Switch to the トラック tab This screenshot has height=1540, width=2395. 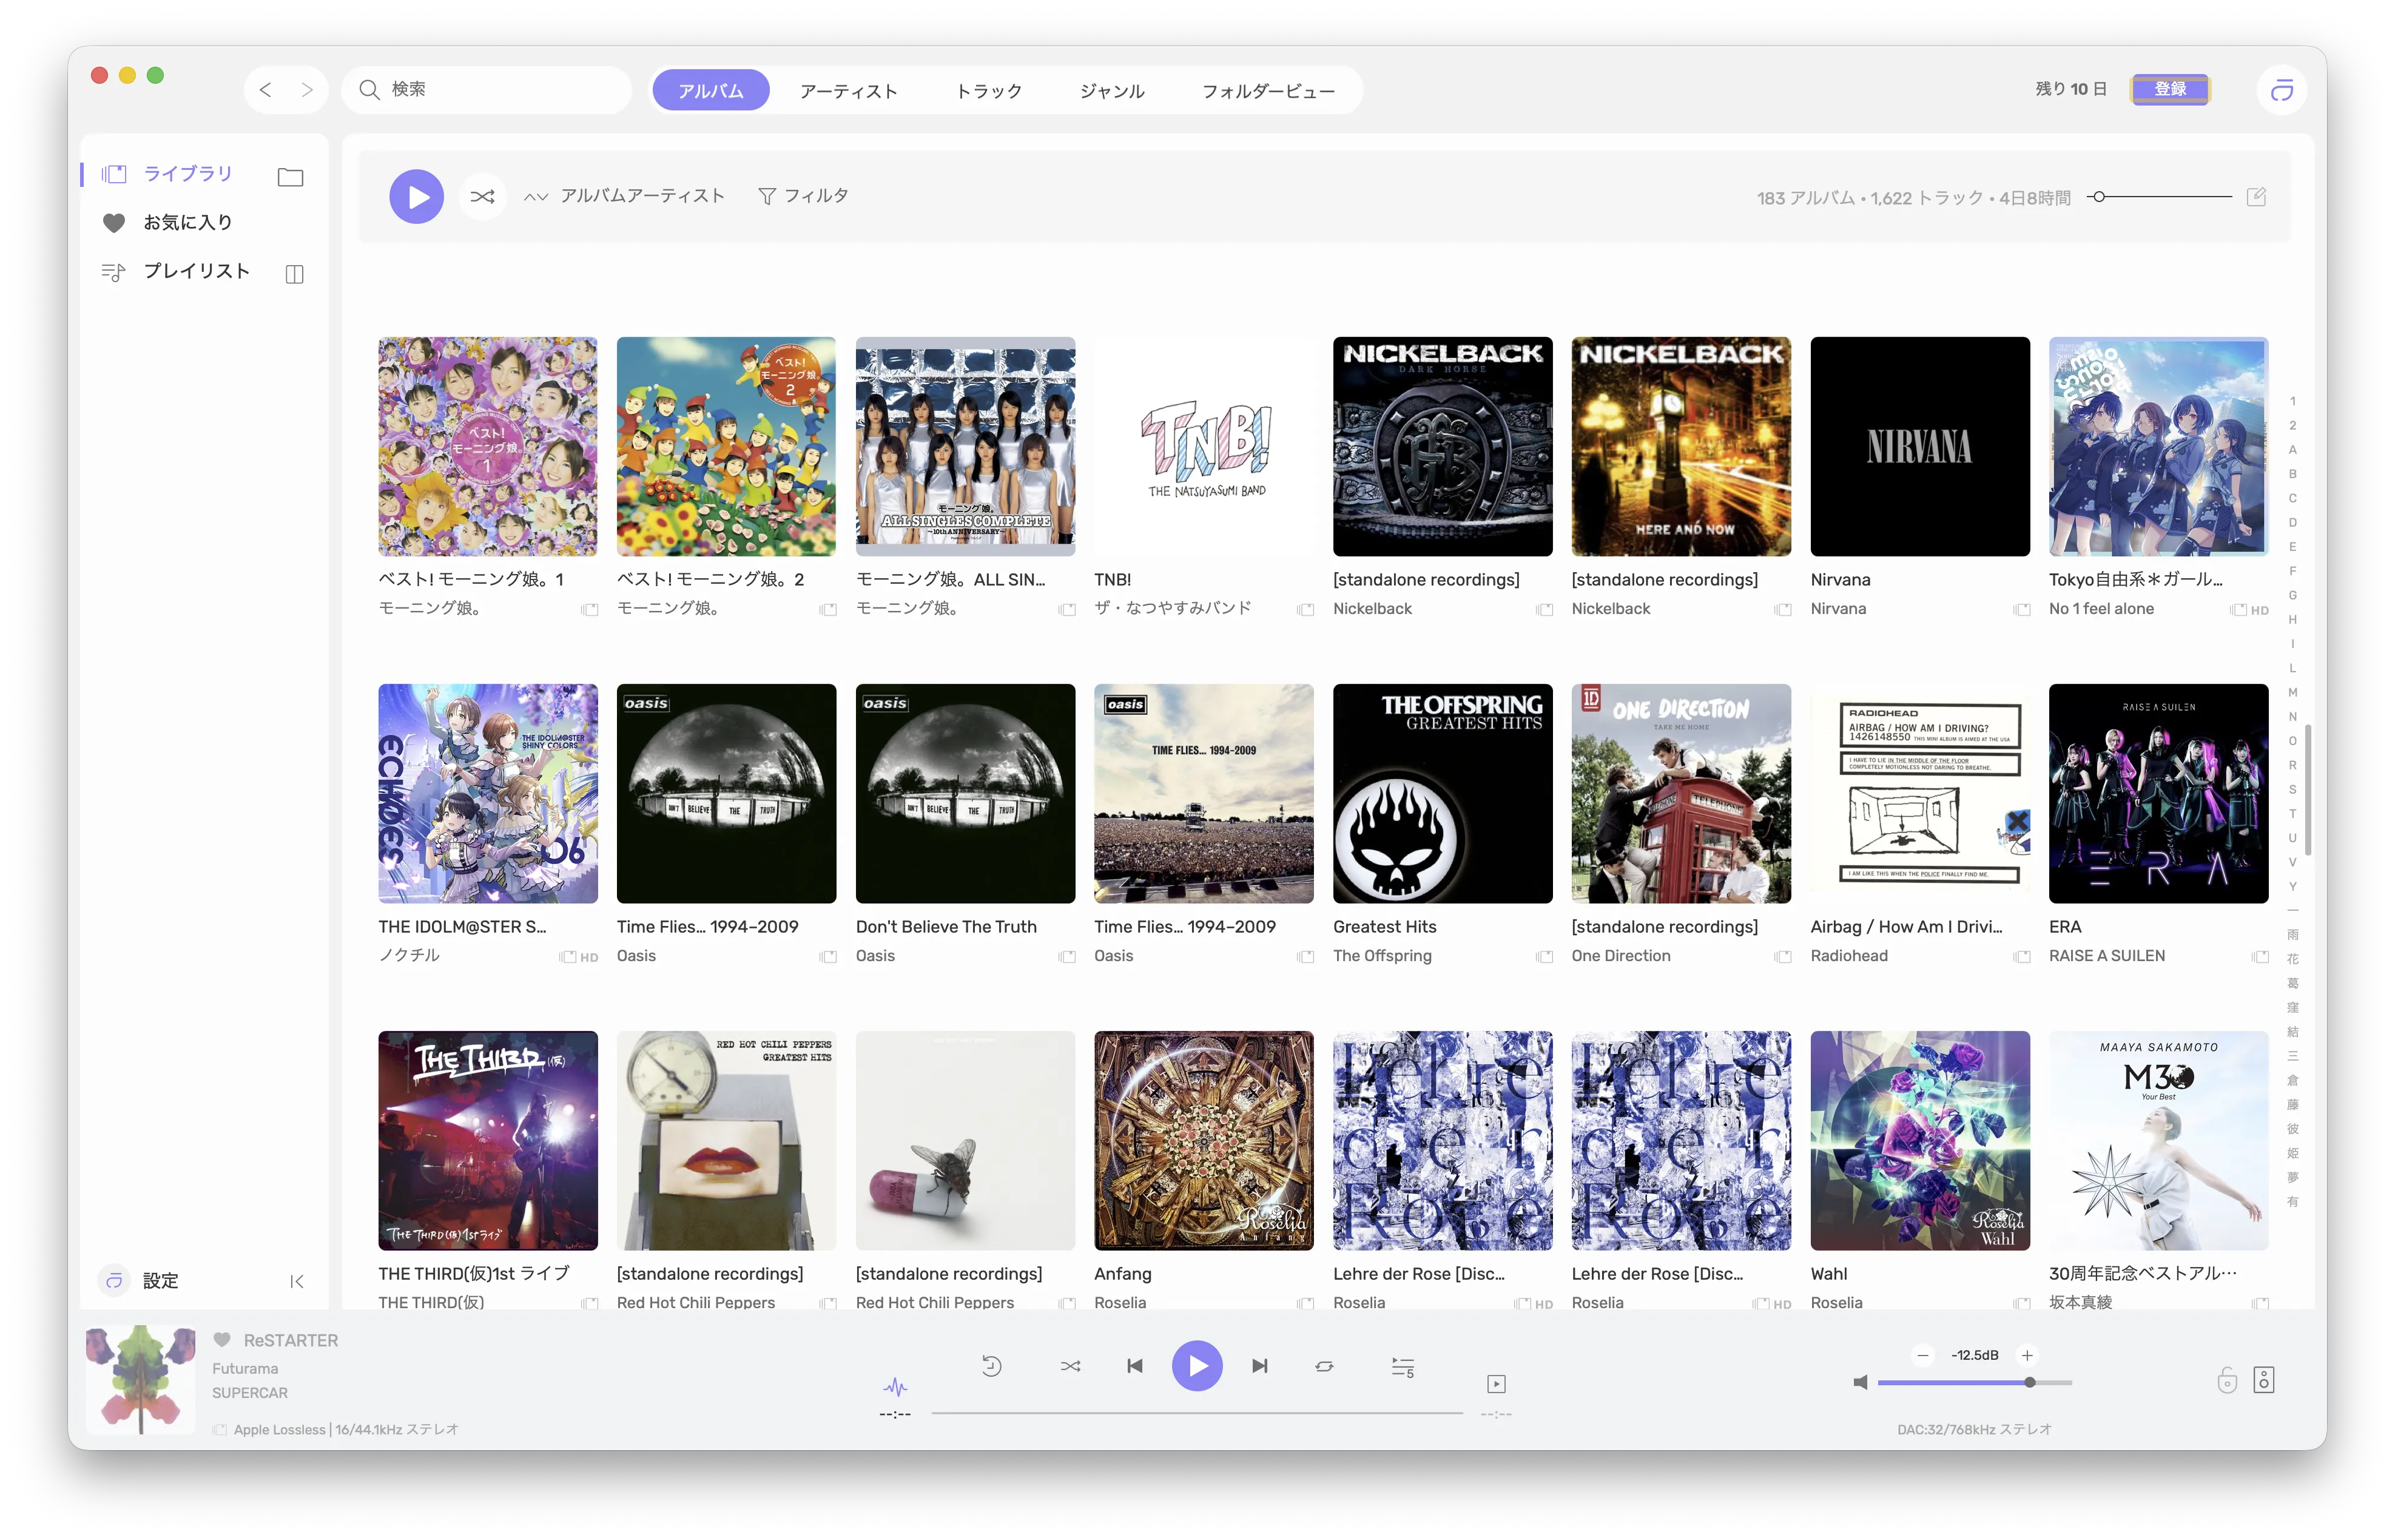point(989,91)
